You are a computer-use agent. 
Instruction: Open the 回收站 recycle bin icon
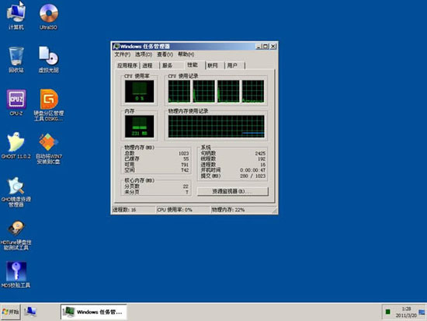(x=16, y=59)
